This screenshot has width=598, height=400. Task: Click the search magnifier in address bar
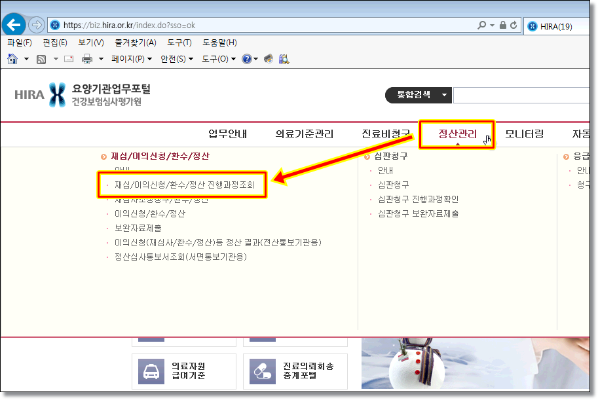(481, 25)
